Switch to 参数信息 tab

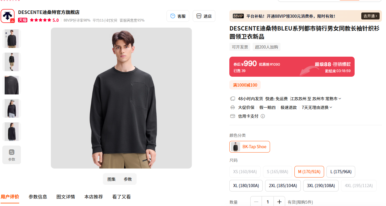click(x=38, y=197)
